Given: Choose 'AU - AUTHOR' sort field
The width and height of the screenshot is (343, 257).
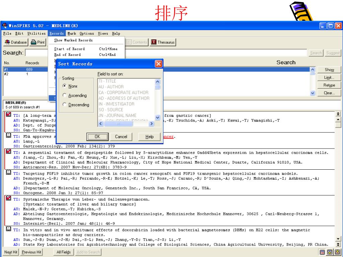Looking at the screenshot, I should click(x=111, y=87).
